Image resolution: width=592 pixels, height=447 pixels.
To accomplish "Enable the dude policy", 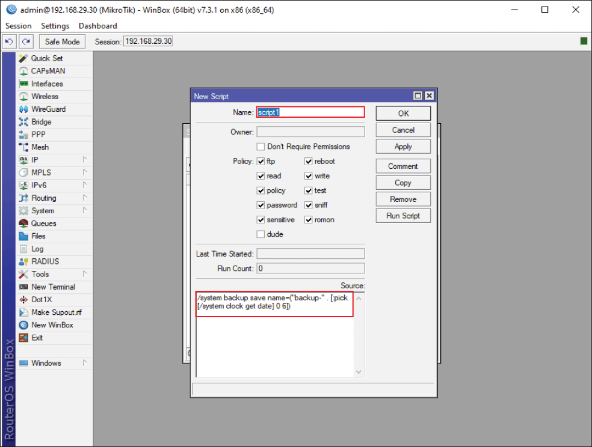I will tap(261, 234).
